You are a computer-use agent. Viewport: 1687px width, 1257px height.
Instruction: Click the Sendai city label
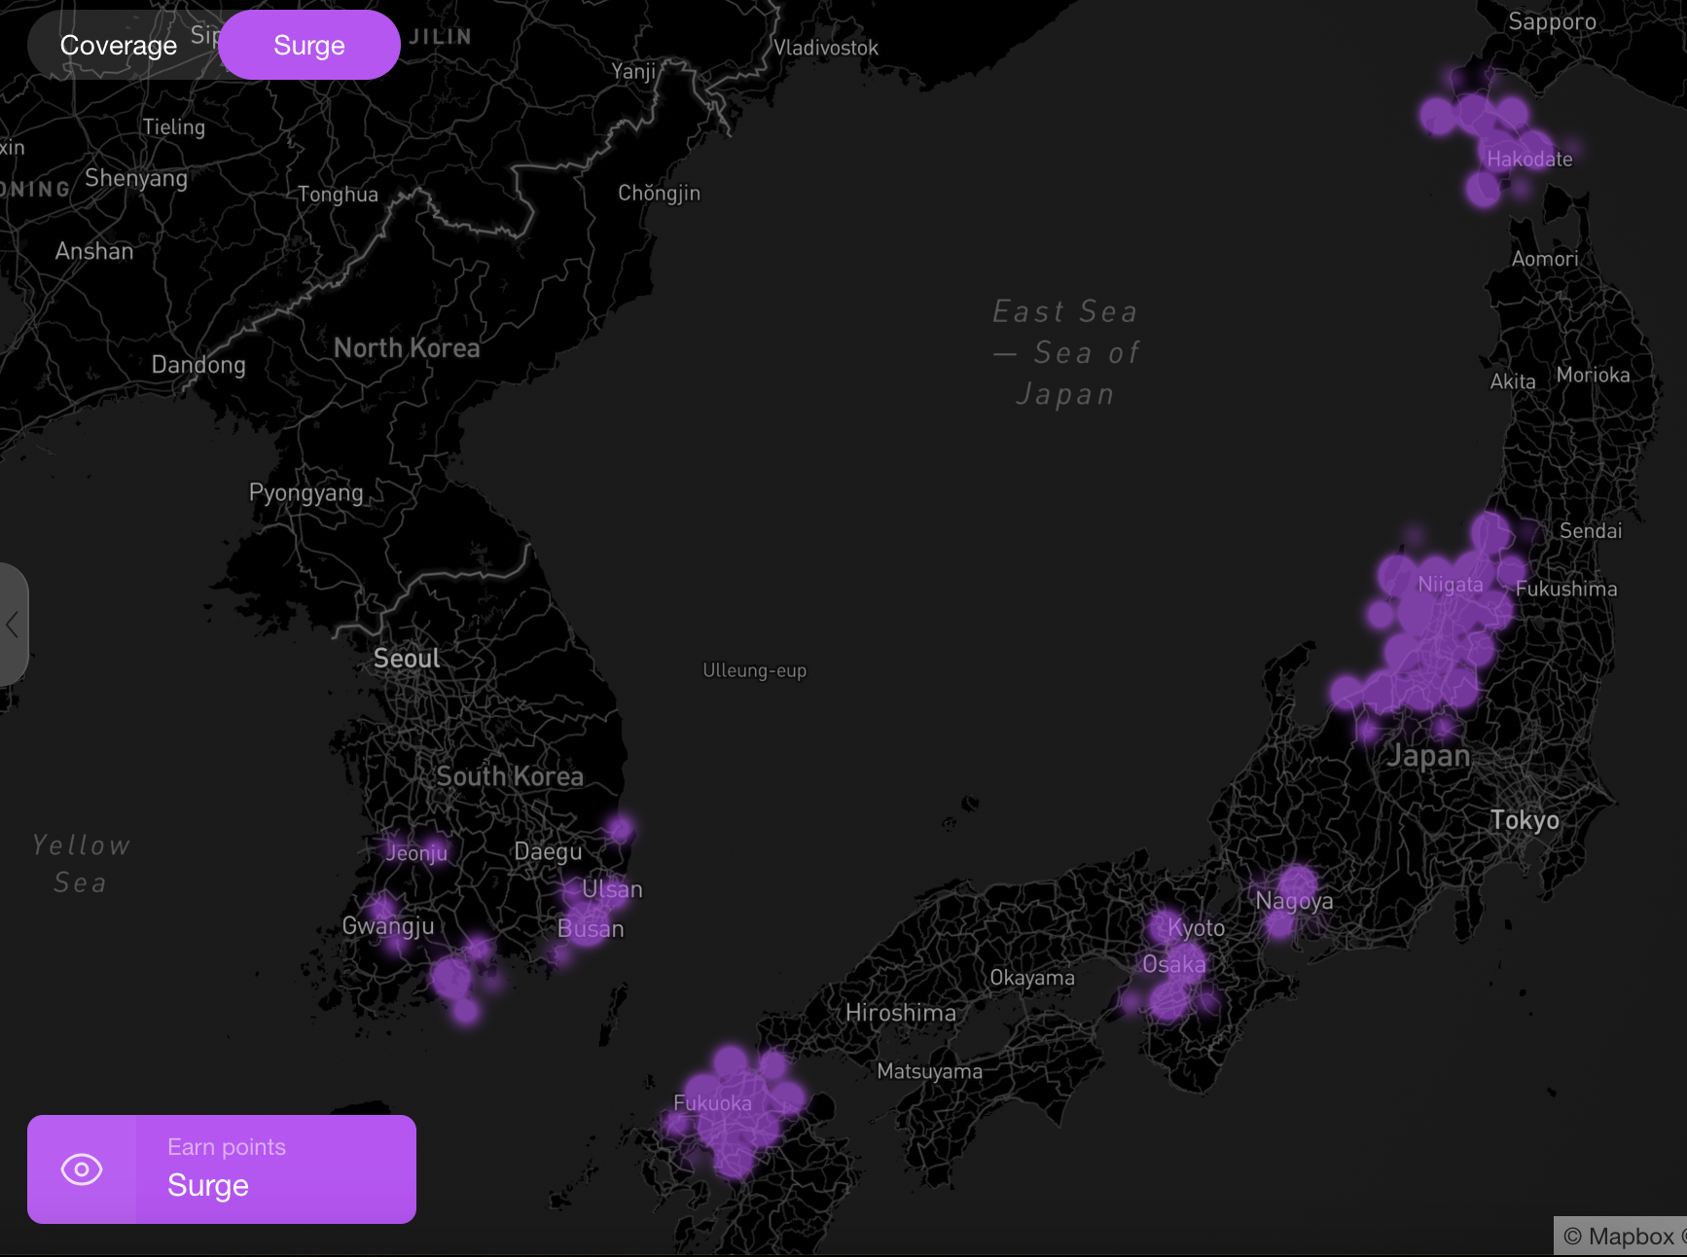(x=1591, y=531)
